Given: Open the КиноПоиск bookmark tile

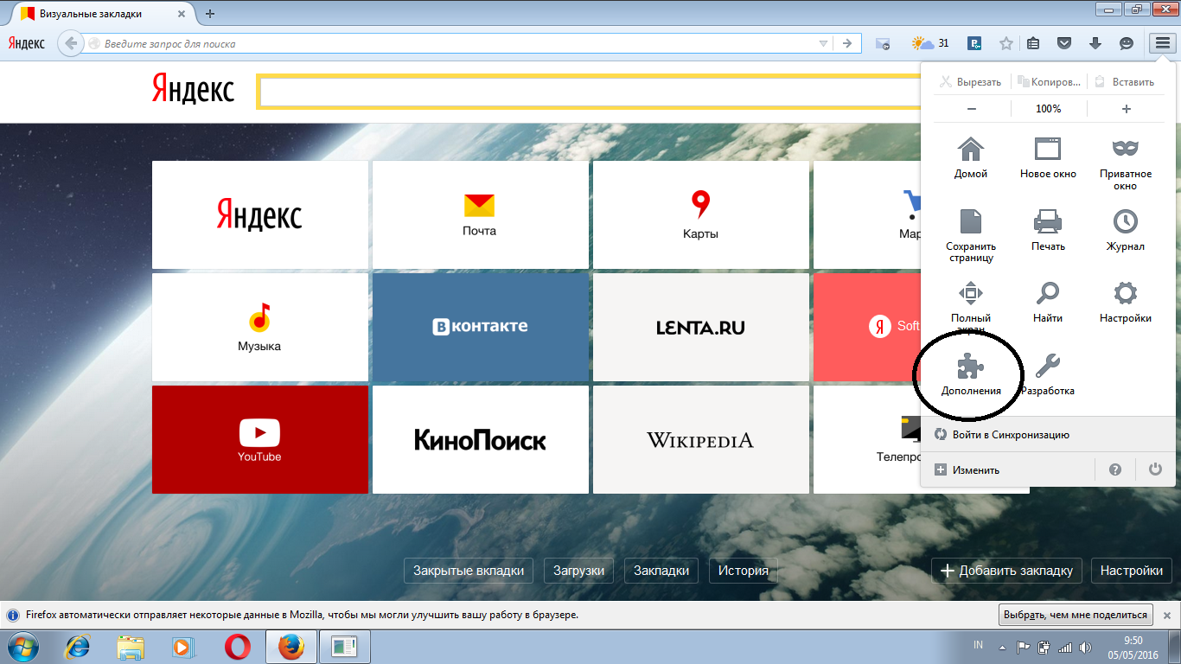Looking at the screenshot, I should 480,439.
